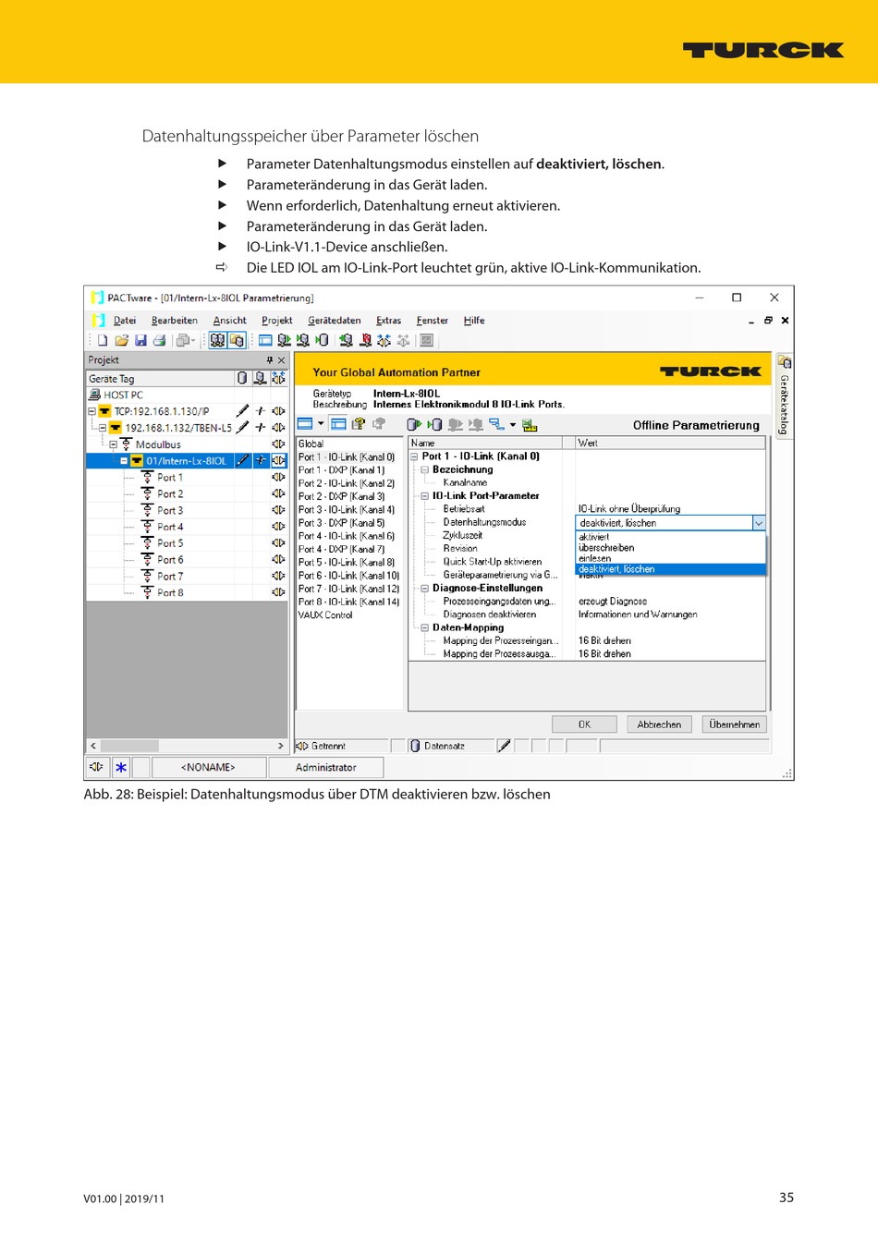The image size is (878, 1241).
Task: Close the Projekt panel
Action: pos(282,360)
